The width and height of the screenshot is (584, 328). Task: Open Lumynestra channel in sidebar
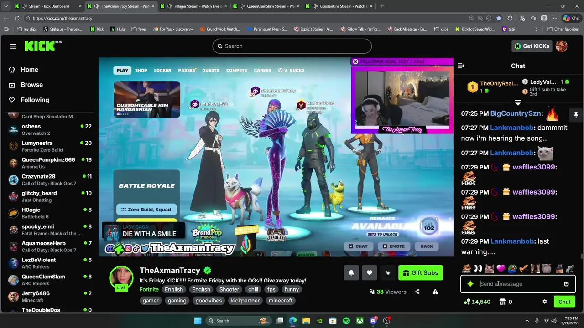[50, 146]
